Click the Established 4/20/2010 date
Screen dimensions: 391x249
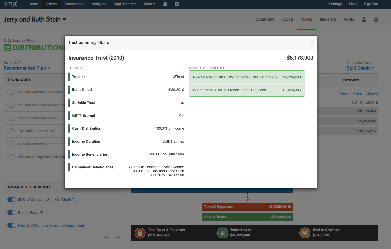click(x=176, y=90)
